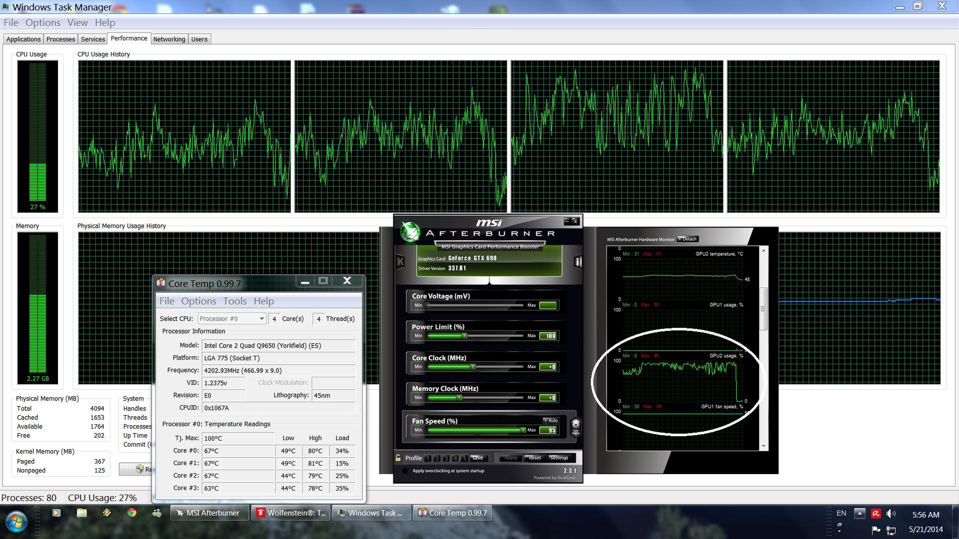Click the EN language indicator
Image resolution: width=959 pixels, height=539 pixels.
click(842, 513)
